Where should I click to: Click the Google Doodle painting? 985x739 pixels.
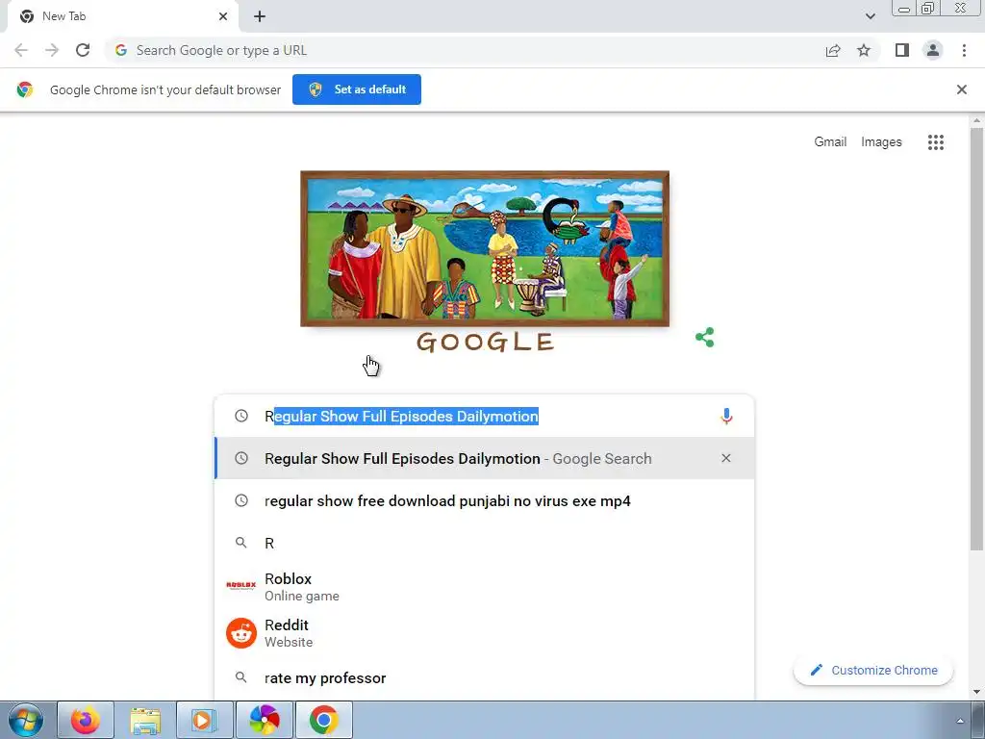[485, 249]
